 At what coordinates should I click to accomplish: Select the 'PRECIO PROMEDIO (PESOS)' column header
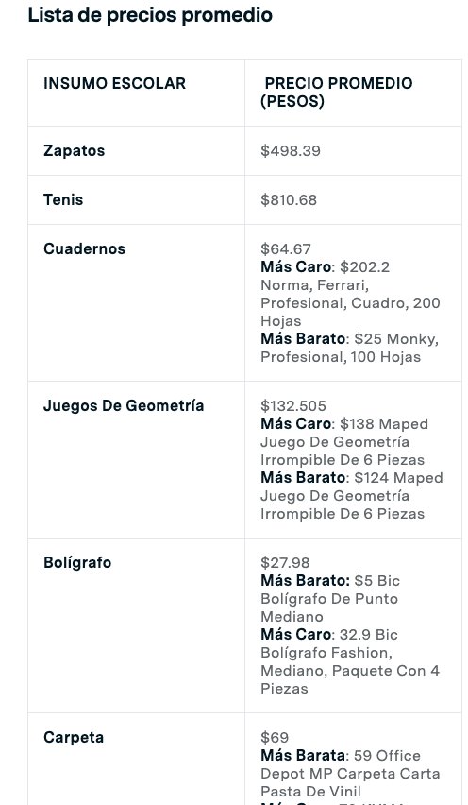coord(337,93)
